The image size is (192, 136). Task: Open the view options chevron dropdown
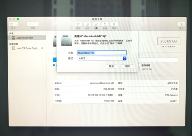[16, 24]
